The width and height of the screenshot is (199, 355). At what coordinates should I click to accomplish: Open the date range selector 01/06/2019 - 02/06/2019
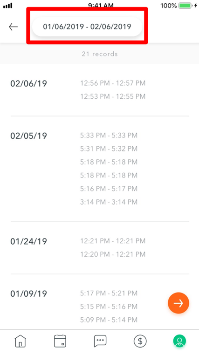pyautogui.click(x=87, y=27)
